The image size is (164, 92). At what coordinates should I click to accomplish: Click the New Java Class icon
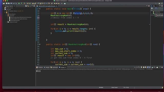pos(30,3)
